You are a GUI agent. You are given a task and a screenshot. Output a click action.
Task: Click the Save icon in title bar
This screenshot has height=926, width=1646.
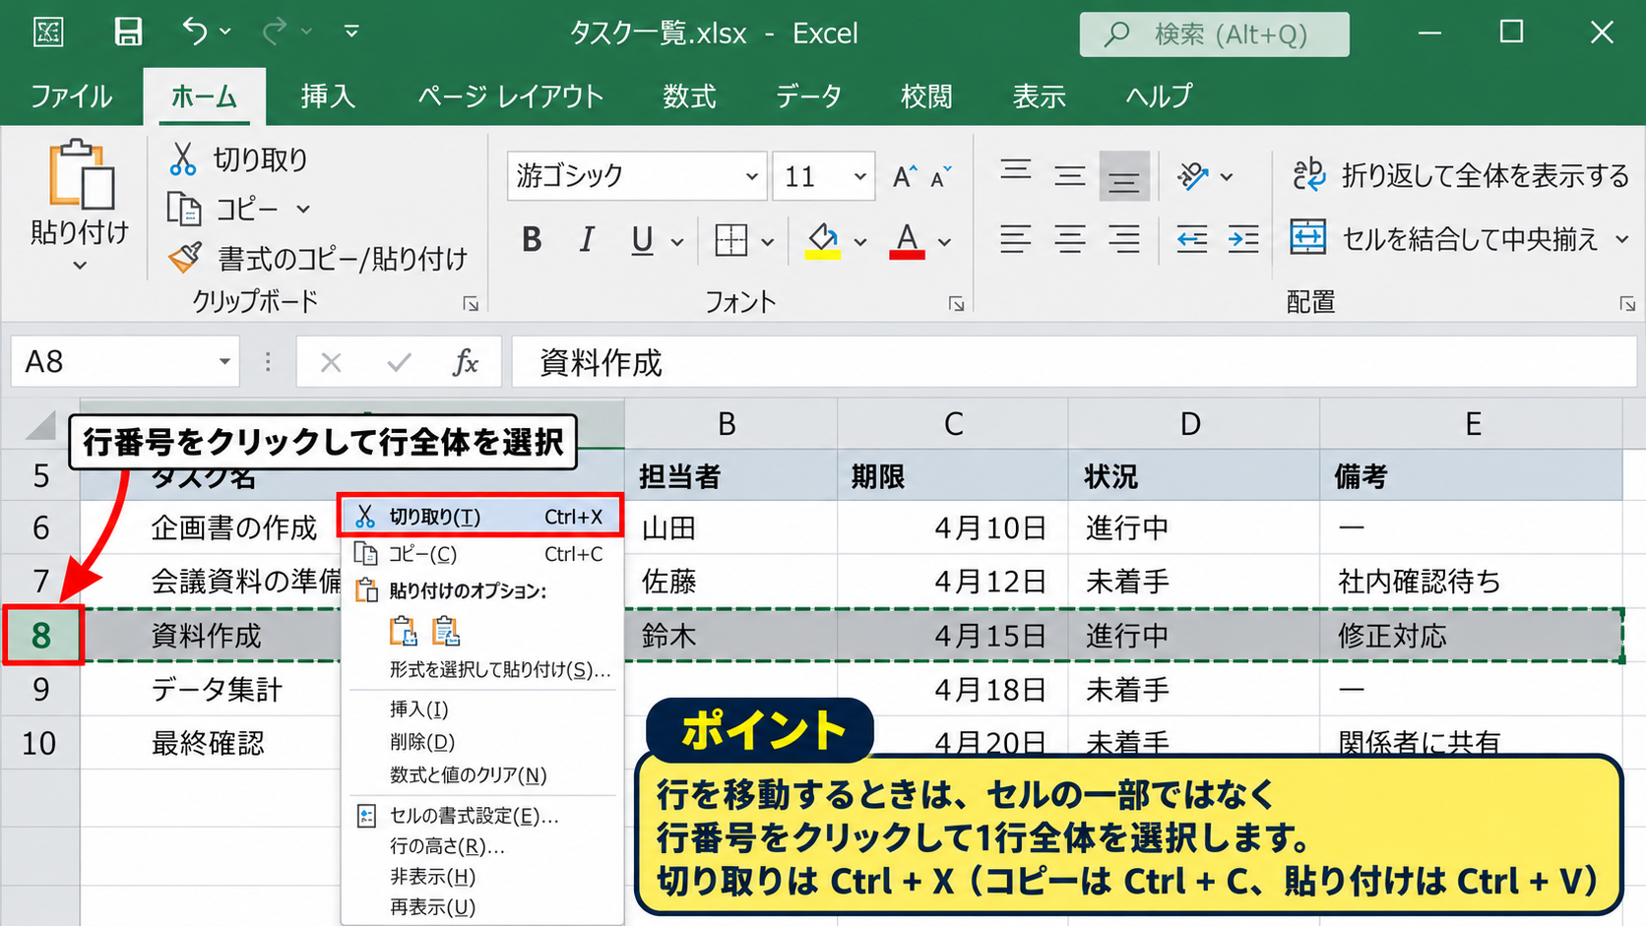(x=128, y=31)
